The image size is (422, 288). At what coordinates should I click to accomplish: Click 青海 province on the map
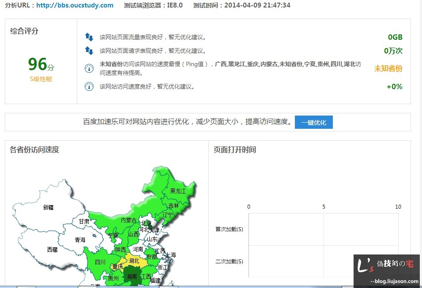pyautogui.click(x=80, y=240)
